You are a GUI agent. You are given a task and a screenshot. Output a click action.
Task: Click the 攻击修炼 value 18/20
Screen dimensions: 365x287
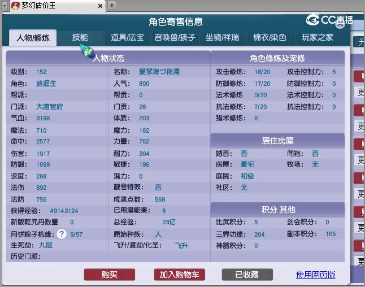pos(262,72)
